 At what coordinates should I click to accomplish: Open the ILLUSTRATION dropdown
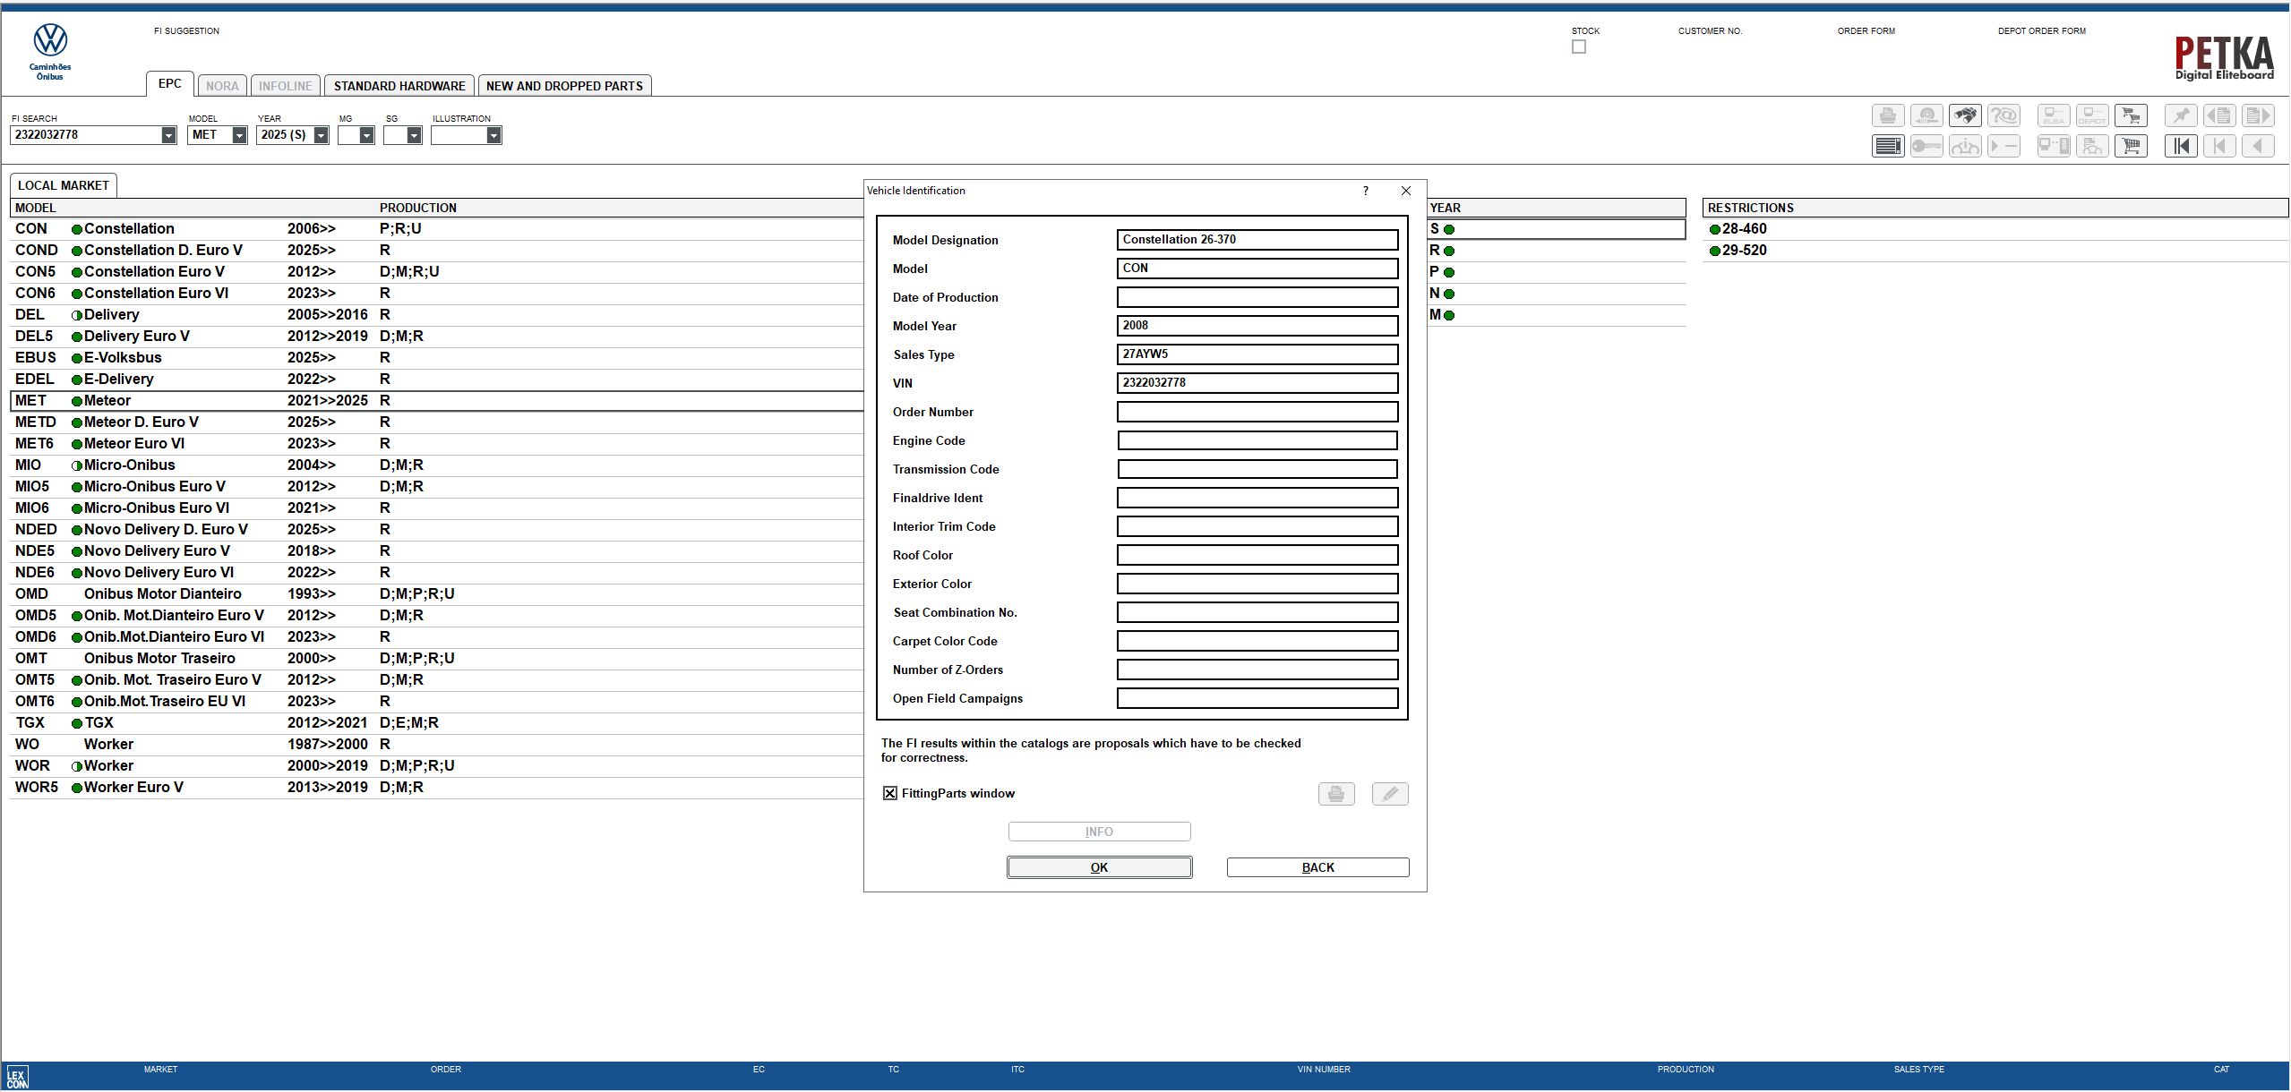[493, 135]
